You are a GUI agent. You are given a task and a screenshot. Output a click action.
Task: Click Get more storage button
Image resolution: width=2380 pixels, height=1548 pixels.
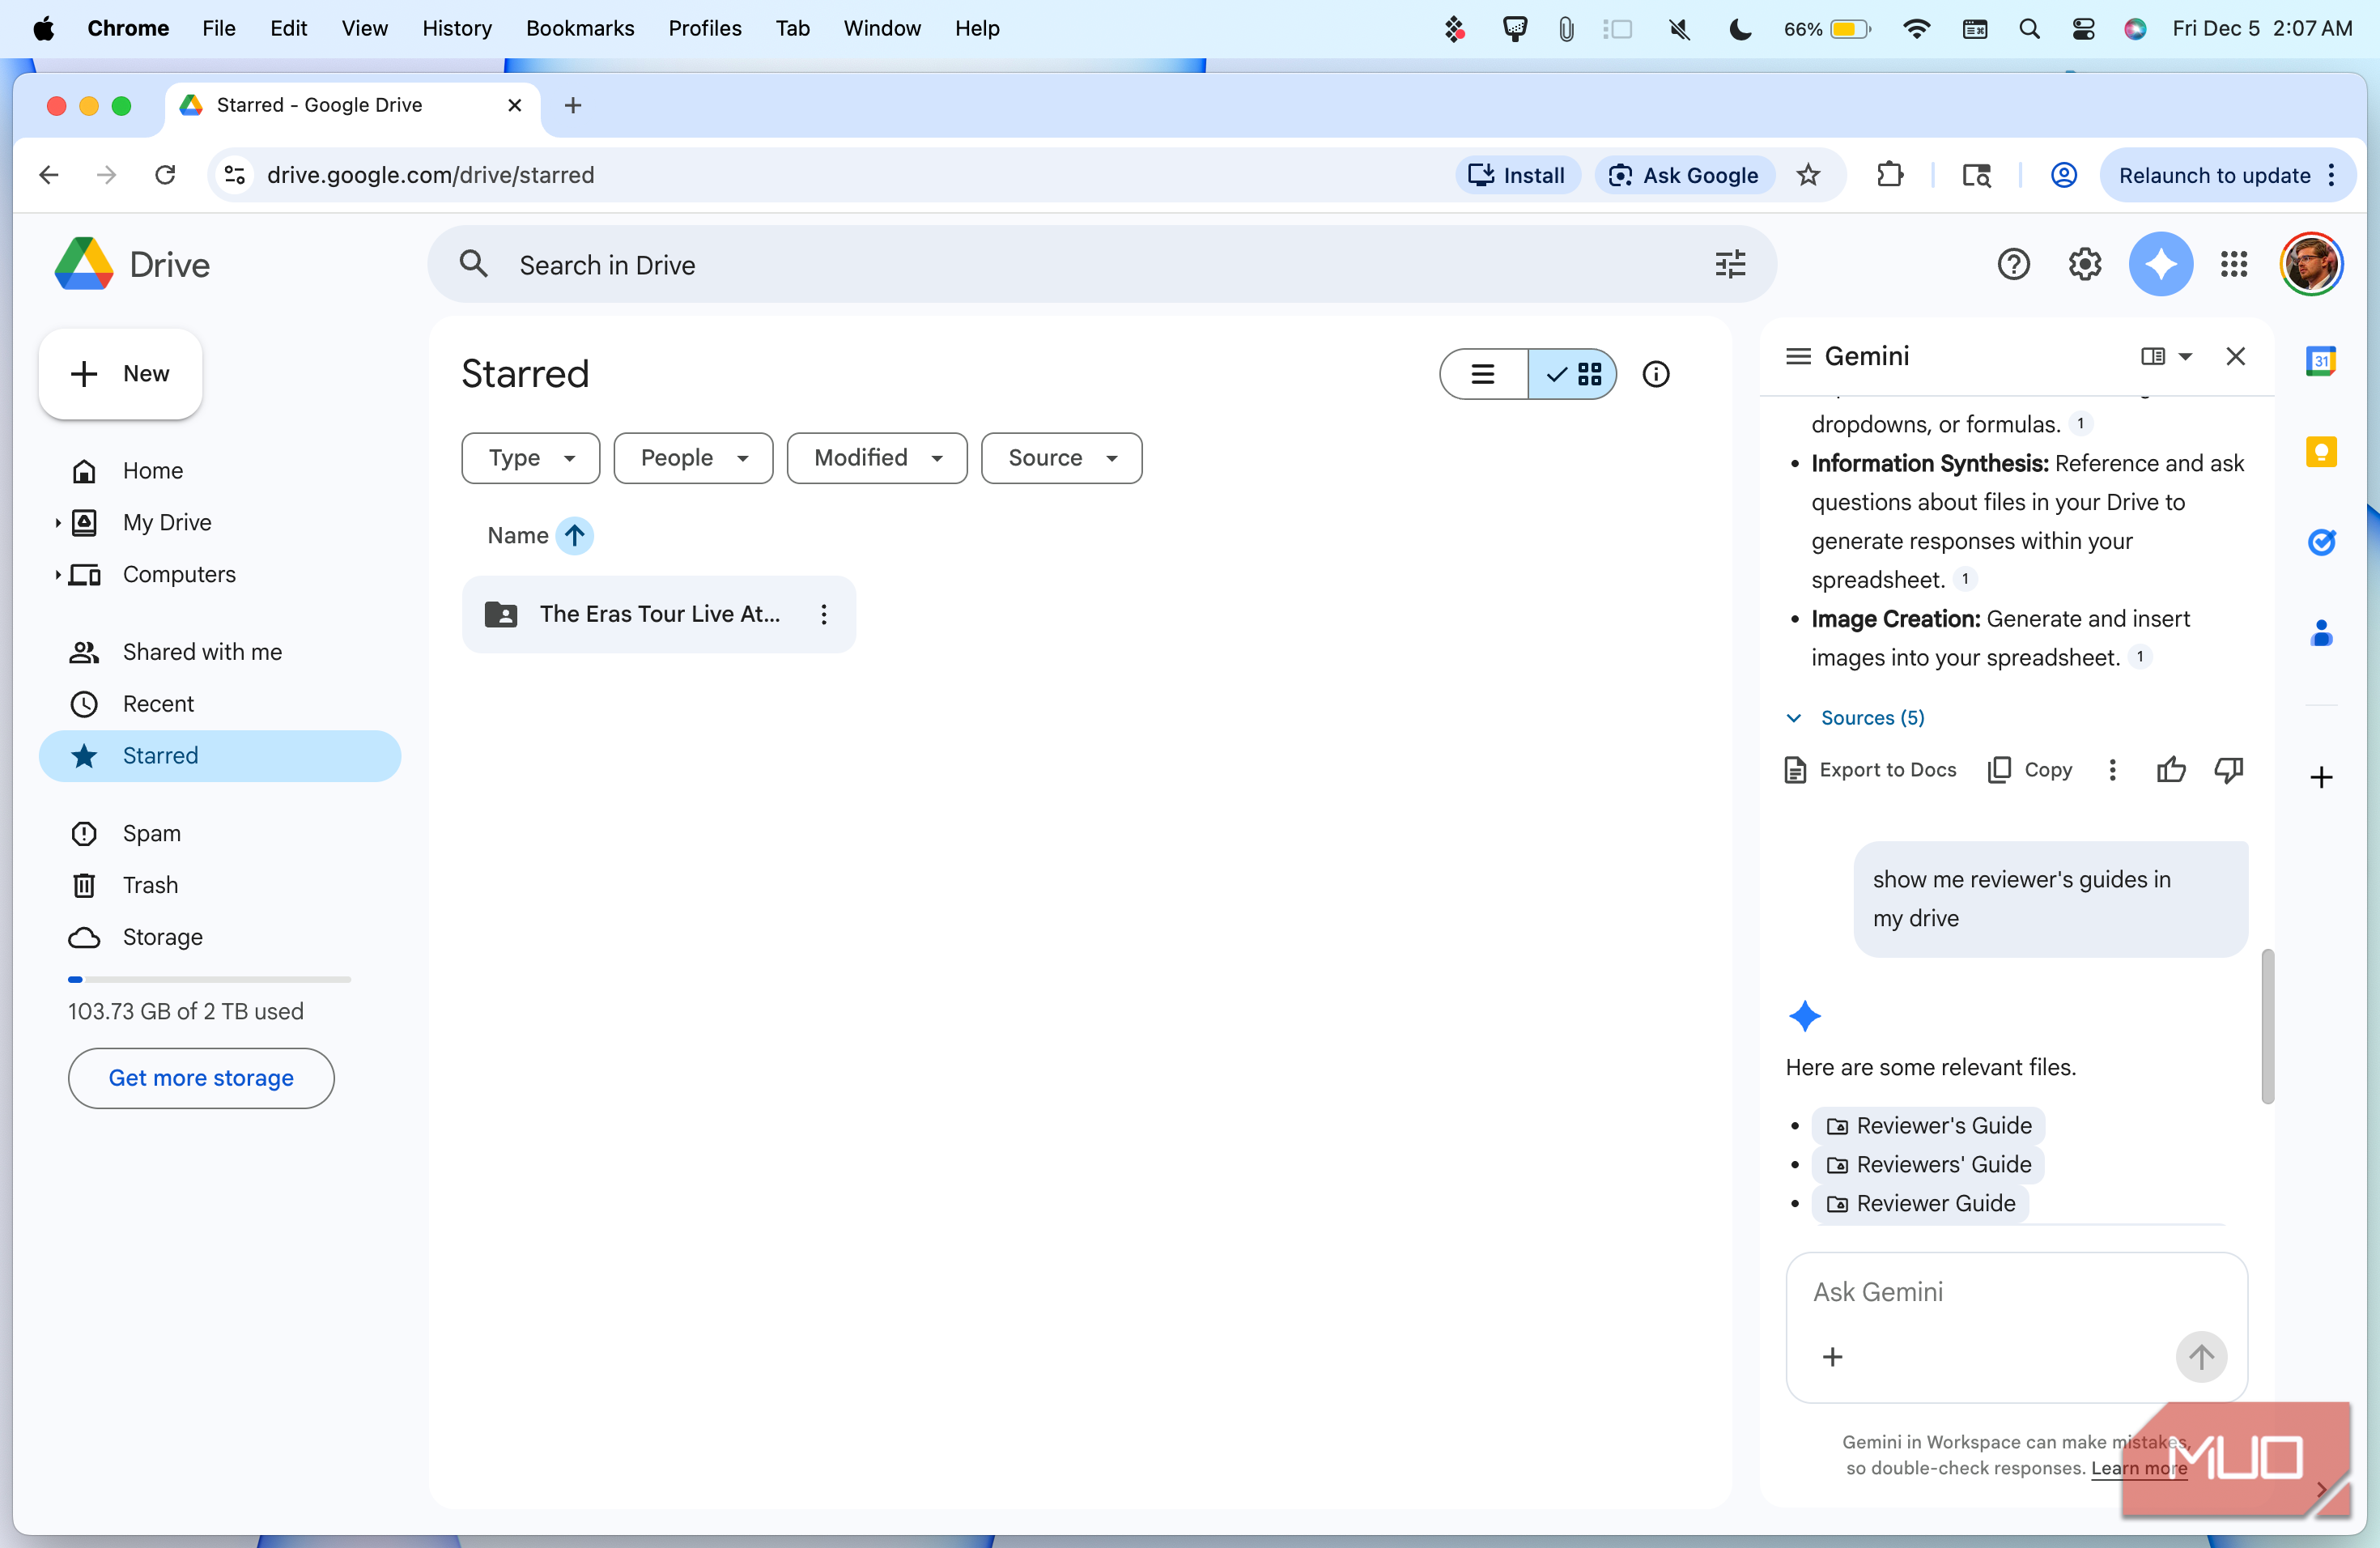point(201,1078)
